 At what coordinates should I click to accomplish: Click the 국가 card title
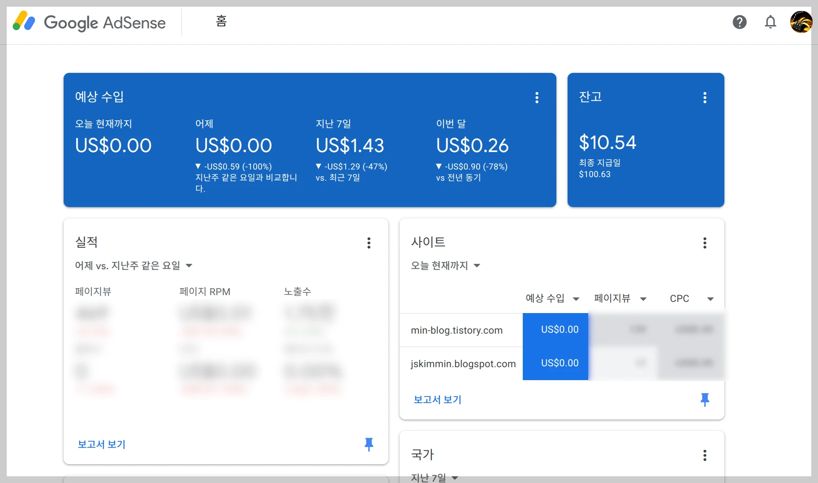point(422,455)
